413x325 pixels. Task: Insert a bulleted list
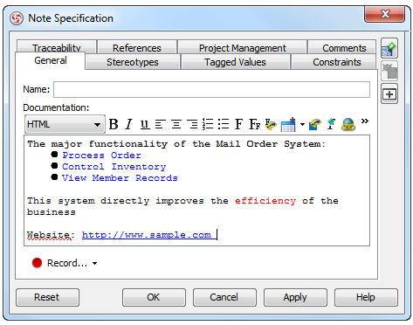[x=224, y=124]
